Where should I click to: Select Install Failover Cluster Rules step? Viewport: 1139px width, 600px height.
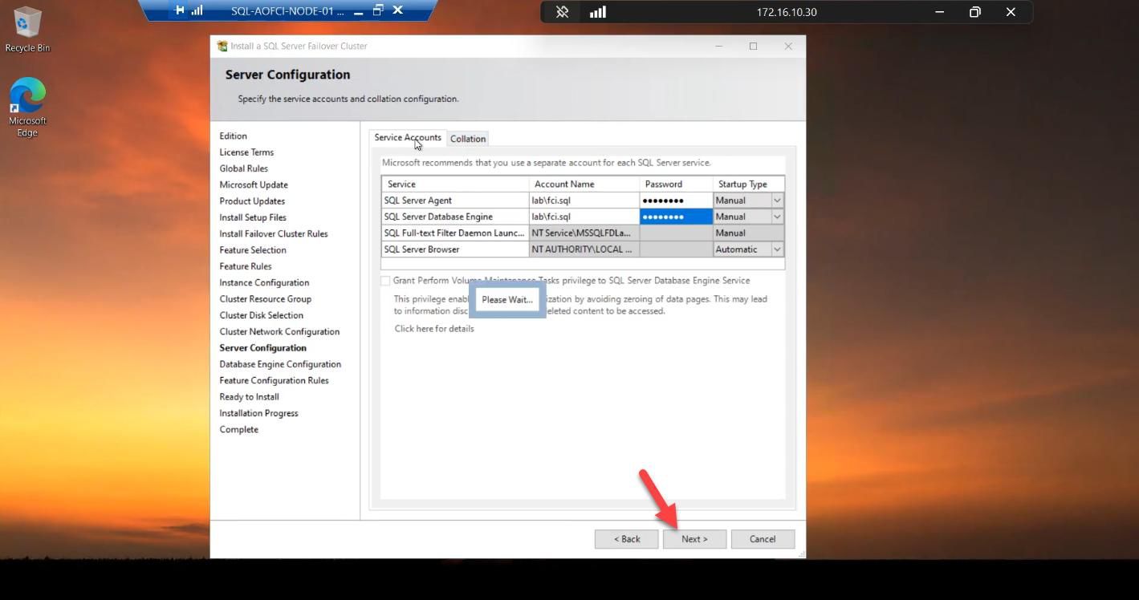(274, 233)
